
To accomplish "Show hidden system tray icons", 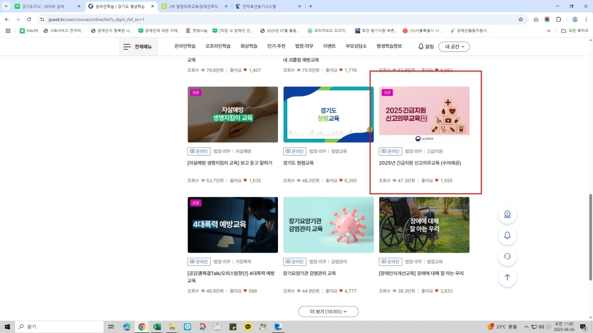I will coord(526,327).
